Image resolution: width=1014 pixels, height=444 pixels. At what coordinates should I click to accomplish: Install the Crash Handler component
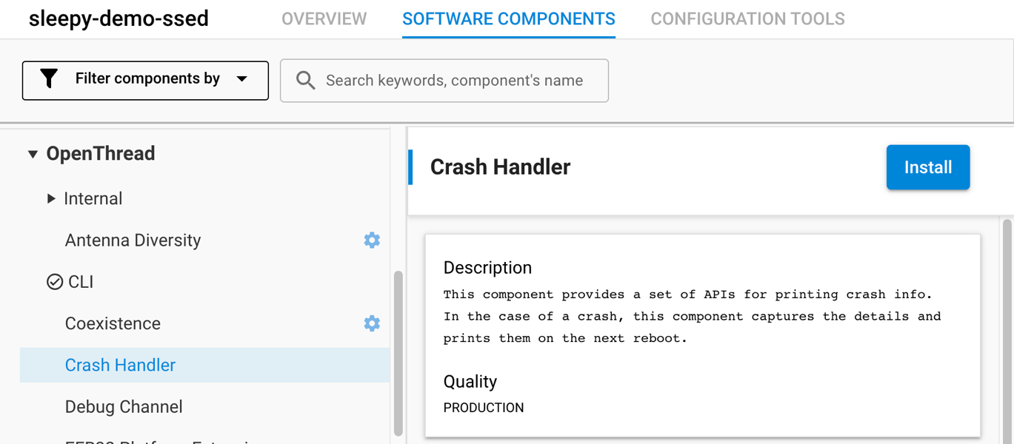(927, 167)
